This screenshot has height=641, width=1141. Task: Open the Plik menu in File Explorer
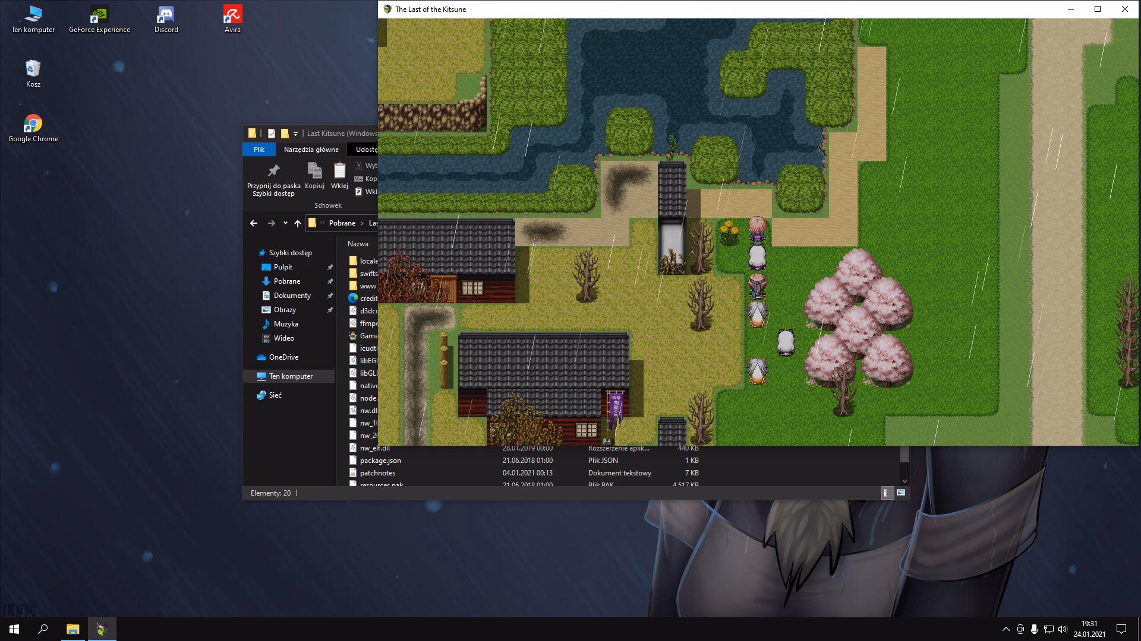(259, 150)
